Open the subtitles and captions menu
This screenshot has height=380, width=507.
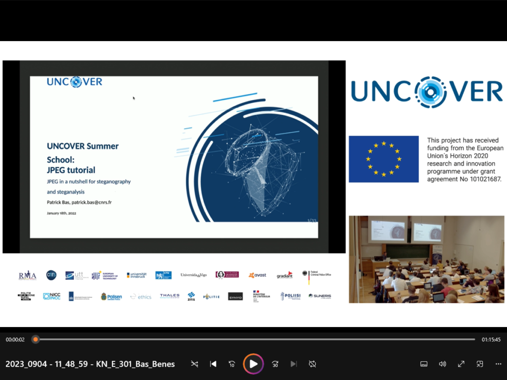click(x=424, y=364)
